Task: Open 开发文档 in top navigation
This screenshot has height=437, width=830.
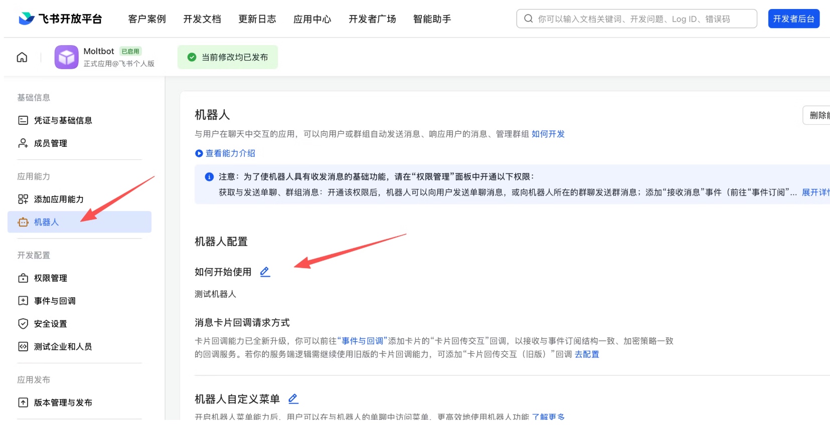Action: (202, 19)
